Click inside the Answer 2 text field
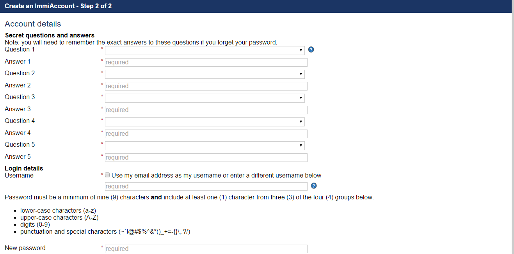This screenshot has height=254, width=514. (x=206, y=86)
